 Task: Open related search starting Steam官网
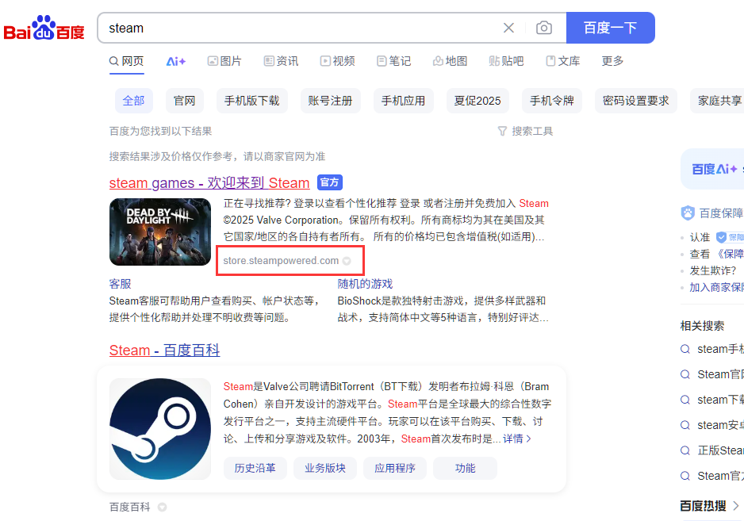coord(712,374)
